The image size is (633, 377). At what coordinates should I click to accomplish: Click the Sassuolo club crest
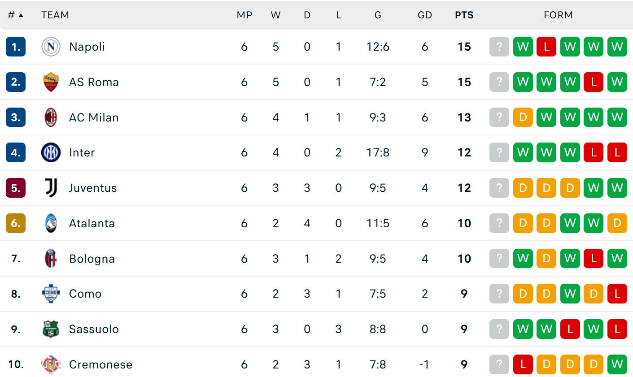click(x=51, y=329)
